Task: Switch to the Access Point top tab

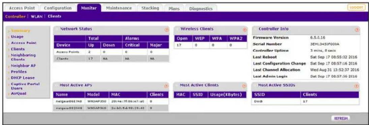Action: [x=22, y=8]
